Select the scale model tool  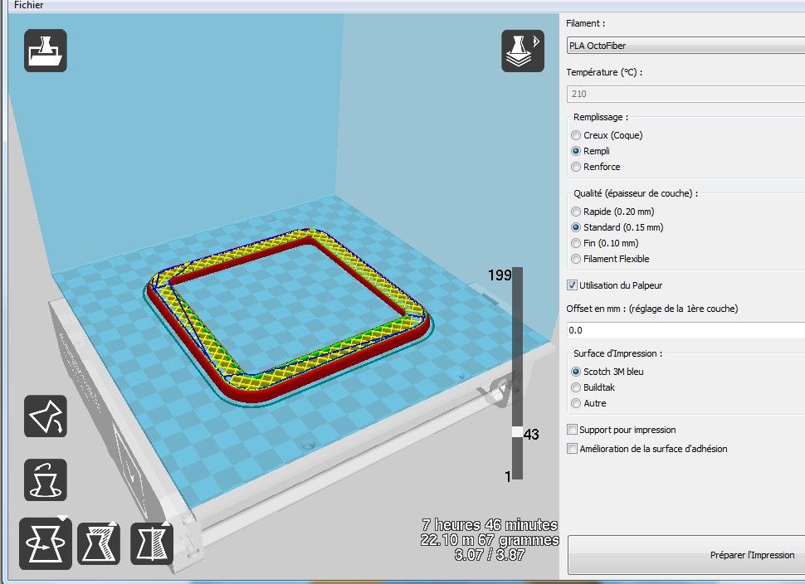pyautogui.click(x=99, y=543)
